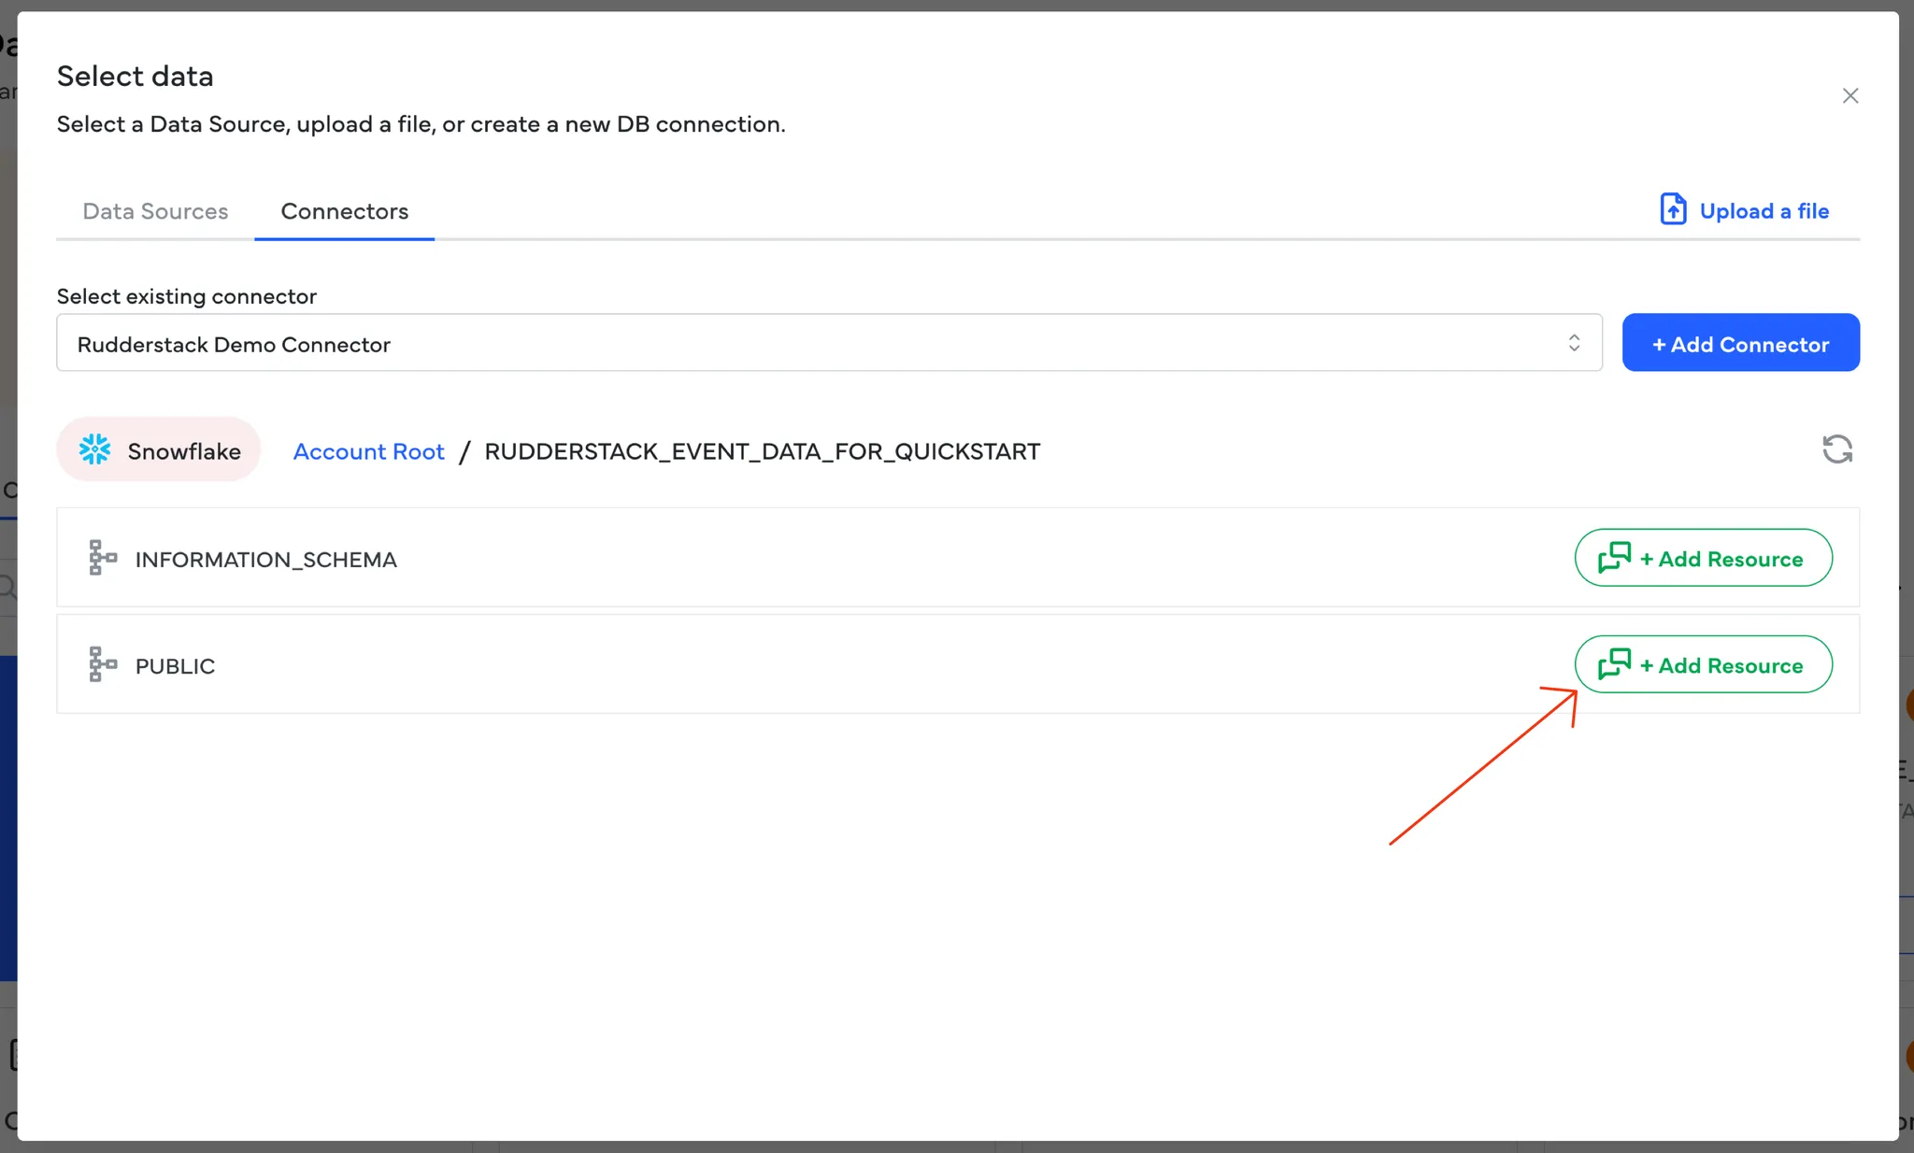Click chat icon in PUBLIC's Add Resource
This screenshot has height=1153, width=1914.
coord(1614,664)
